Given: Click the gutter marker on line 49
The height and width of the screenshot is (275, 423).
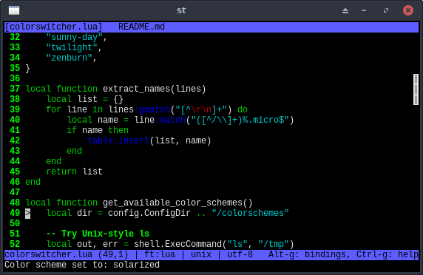Looking at the screenshot, I should [28, 213].
